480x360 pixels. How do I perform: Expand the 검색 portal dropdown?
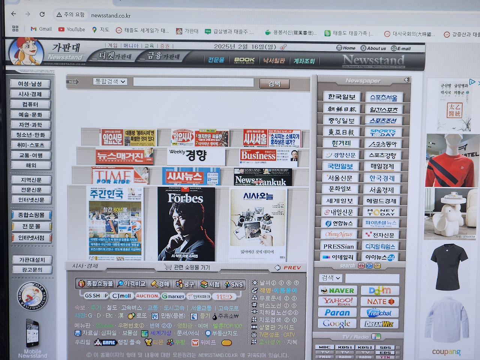(331, 278)
